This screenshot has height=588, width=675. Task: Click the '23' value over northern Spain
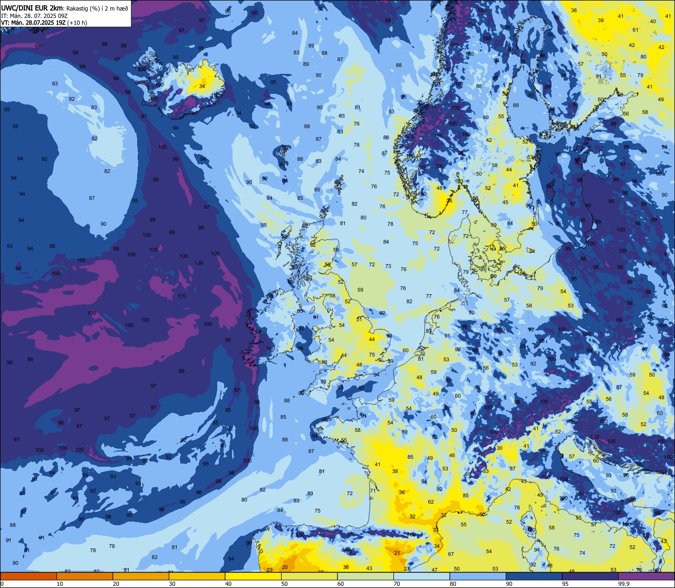pos(269,570)
